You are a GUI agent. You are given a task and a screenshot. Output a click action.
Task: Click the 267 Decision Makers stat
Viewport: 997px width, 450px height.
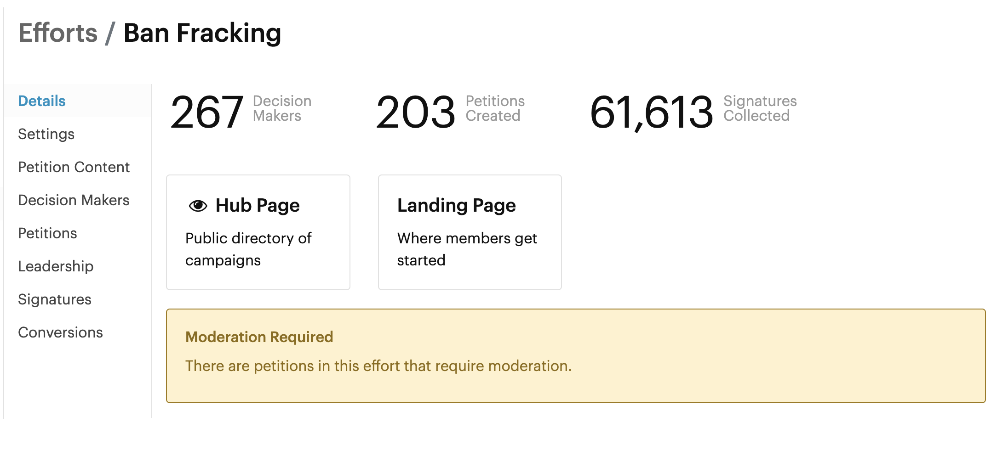tap(241, 111)
